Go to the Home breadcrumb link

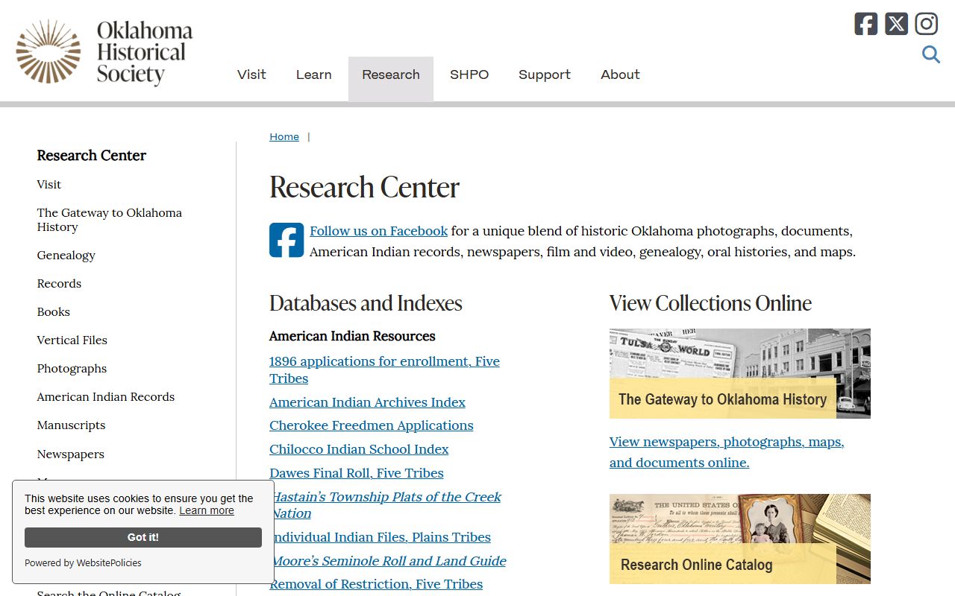click(284, 136)
